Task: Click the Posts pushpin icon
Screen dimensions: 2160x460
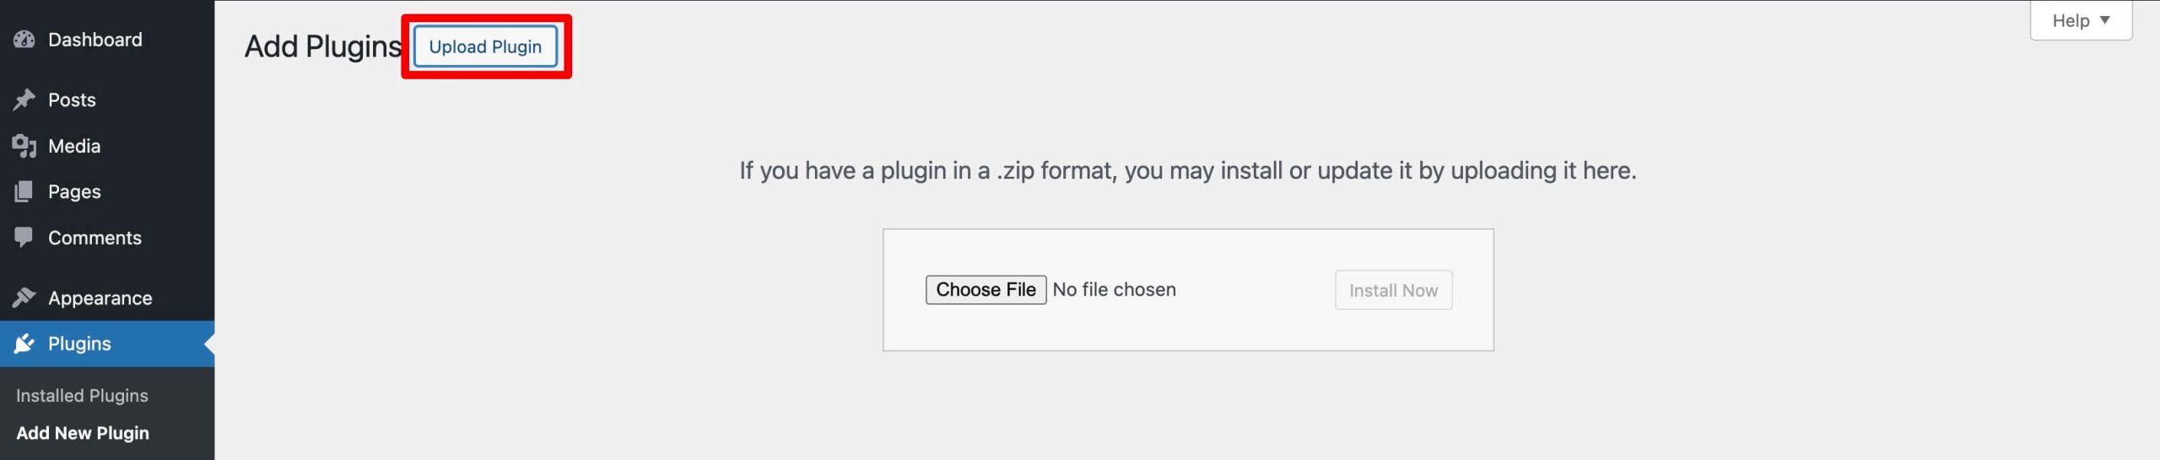Action: point(24,99)
